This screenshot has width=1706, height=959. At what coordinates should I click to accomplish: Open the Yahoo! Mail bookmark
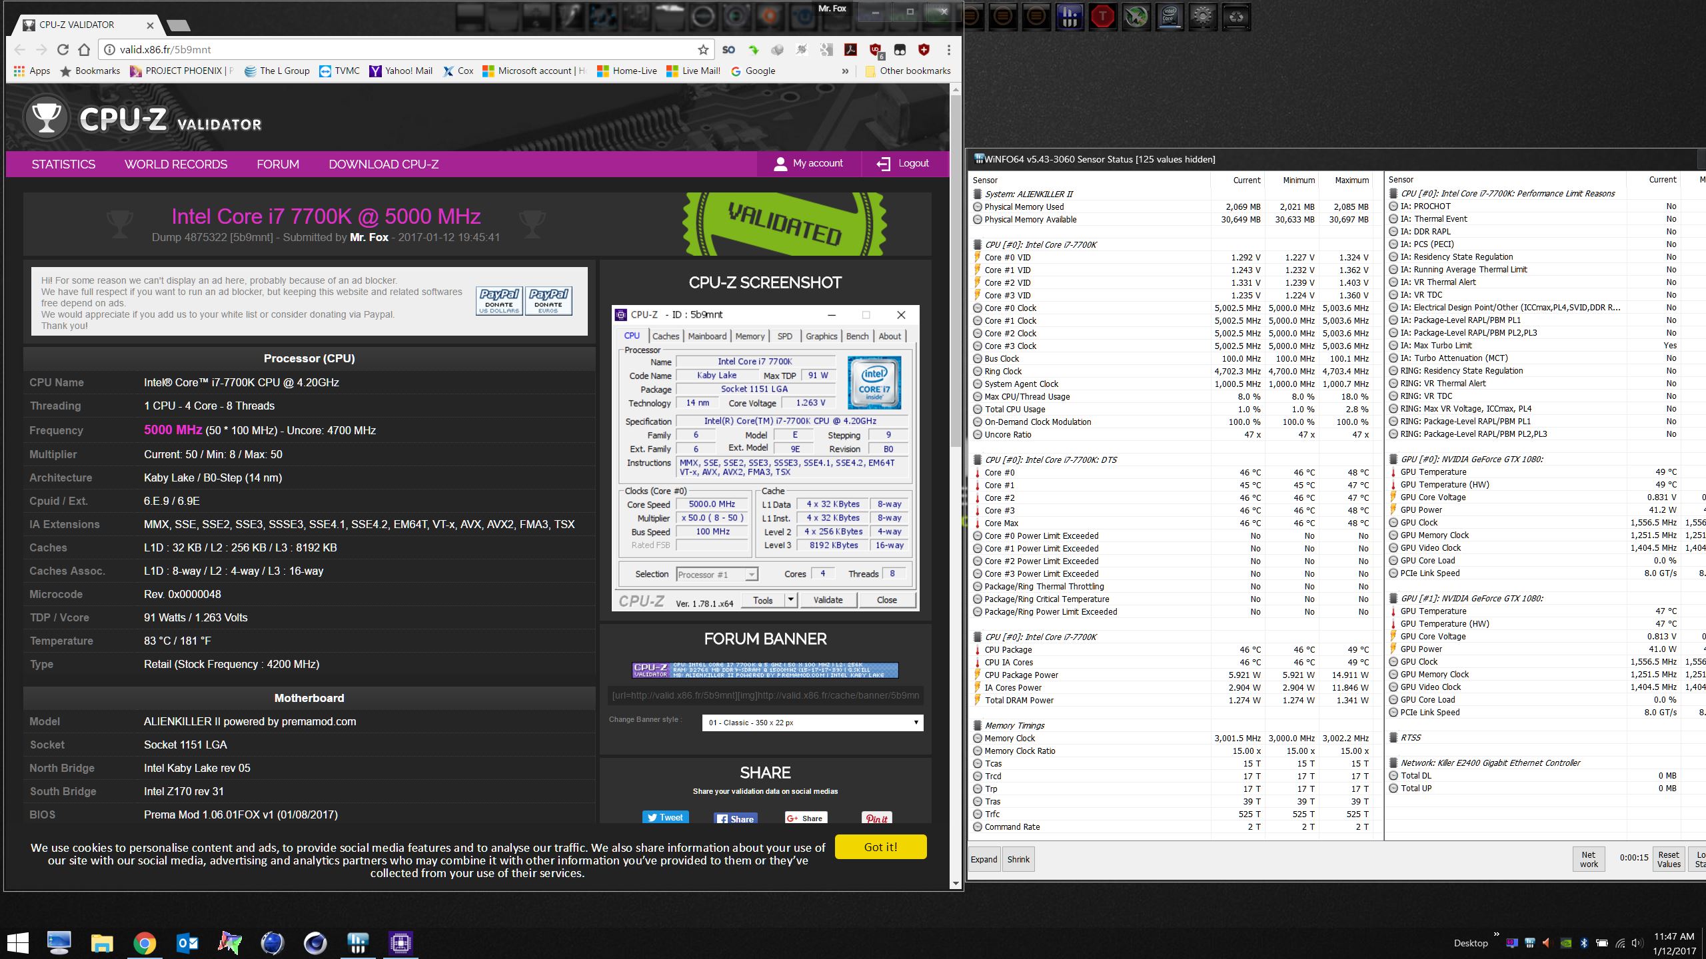coord(401,71)
